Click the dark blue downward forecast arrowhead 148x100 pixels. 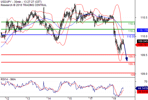(127, 59)
